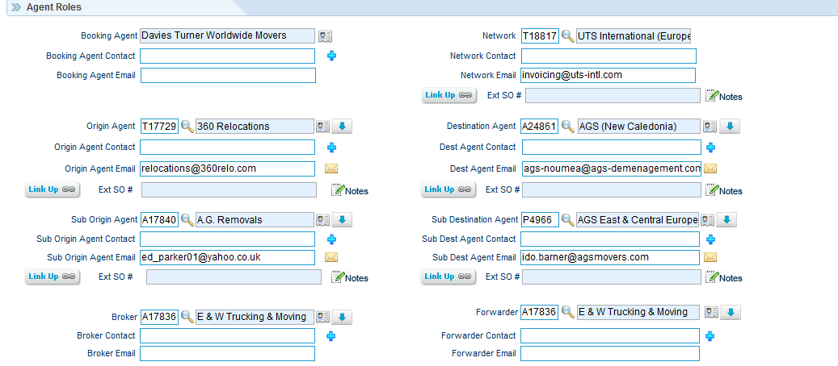Image resolution: width=838 pixels, height=366 pixels.
Task: Click Booking Agent name Davies Turner Worldwide Movers
Action: [x=228, y=35]
